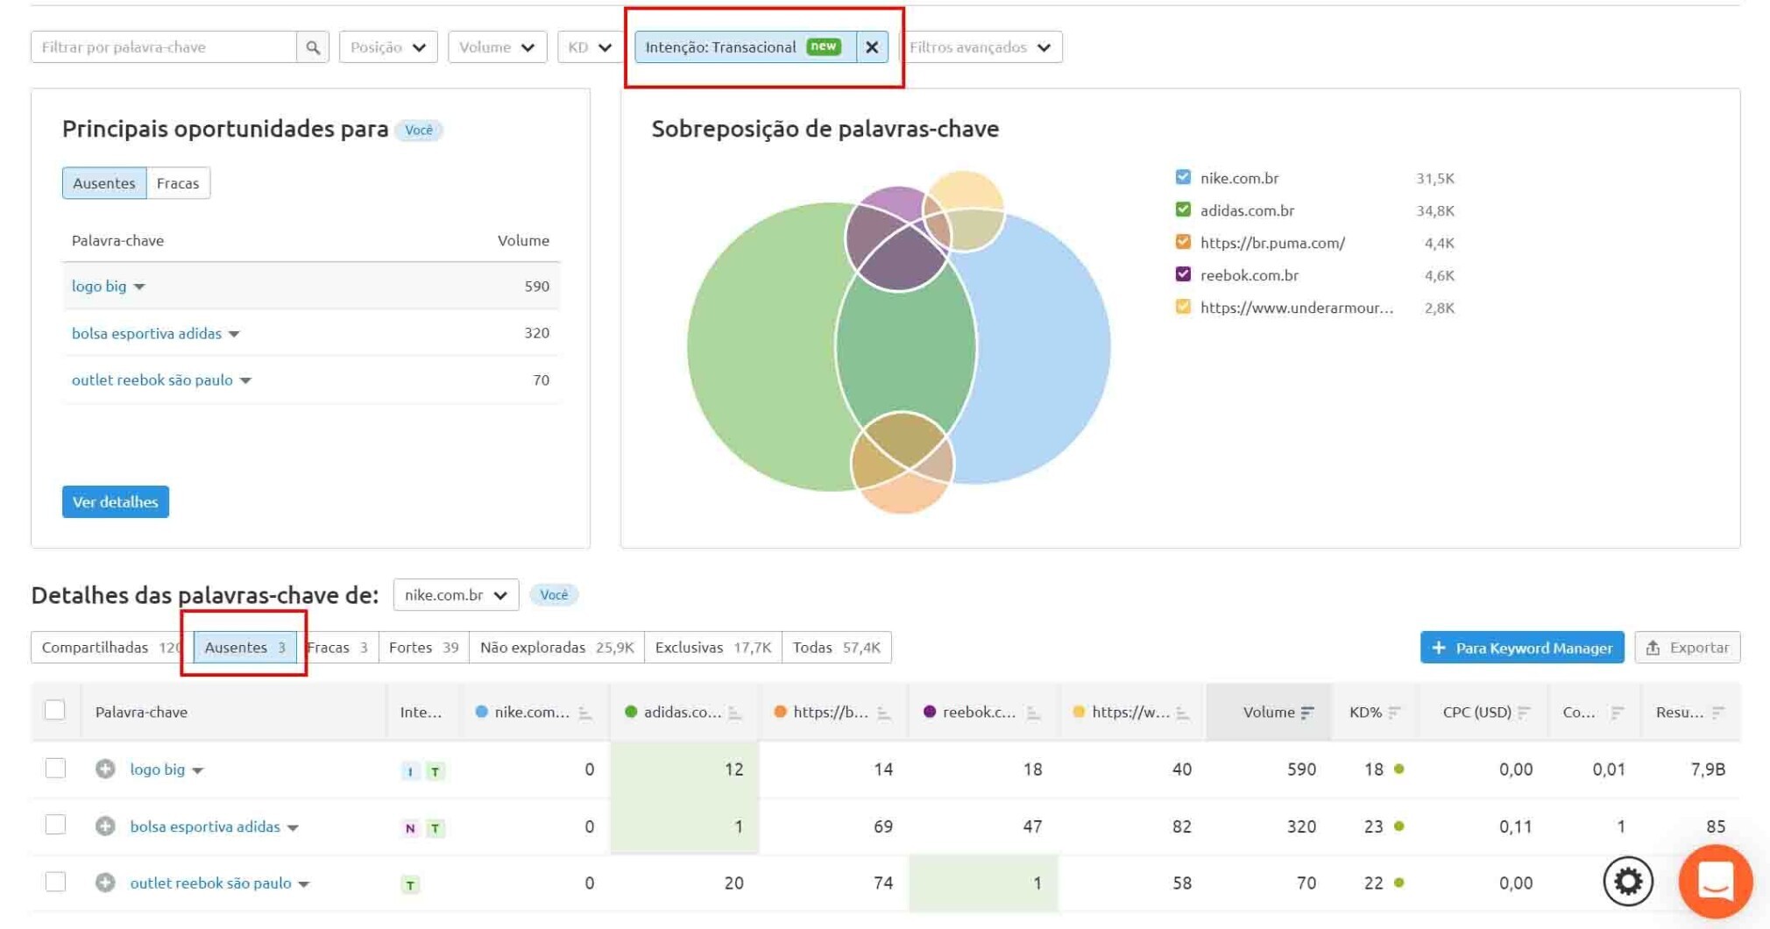
Task: Sort by the reebok.c column sort icon
Action: coord(1033,713)
